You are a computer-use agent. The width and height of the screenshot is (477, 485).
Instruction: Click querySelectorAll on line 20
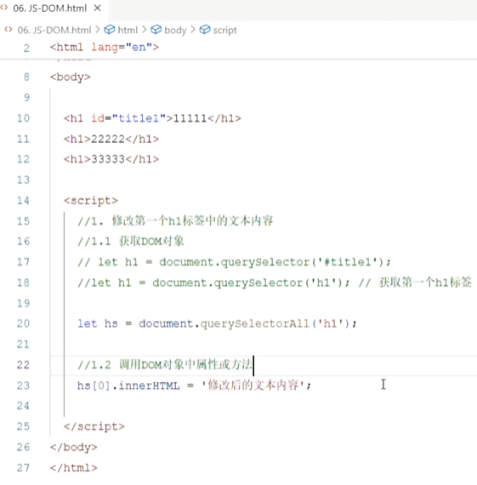coord(255,324)
